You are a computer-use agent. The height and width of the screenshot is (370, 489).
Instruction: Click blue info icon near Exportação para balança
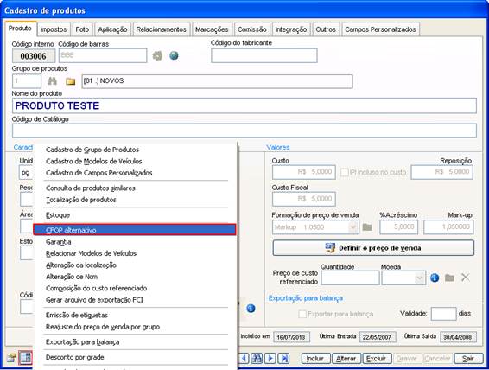pos(251,309)
